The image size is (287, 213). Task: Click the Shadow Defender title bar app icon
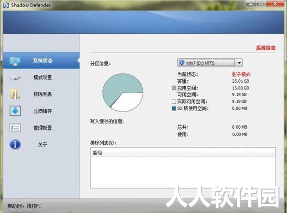tap(6, 5)
